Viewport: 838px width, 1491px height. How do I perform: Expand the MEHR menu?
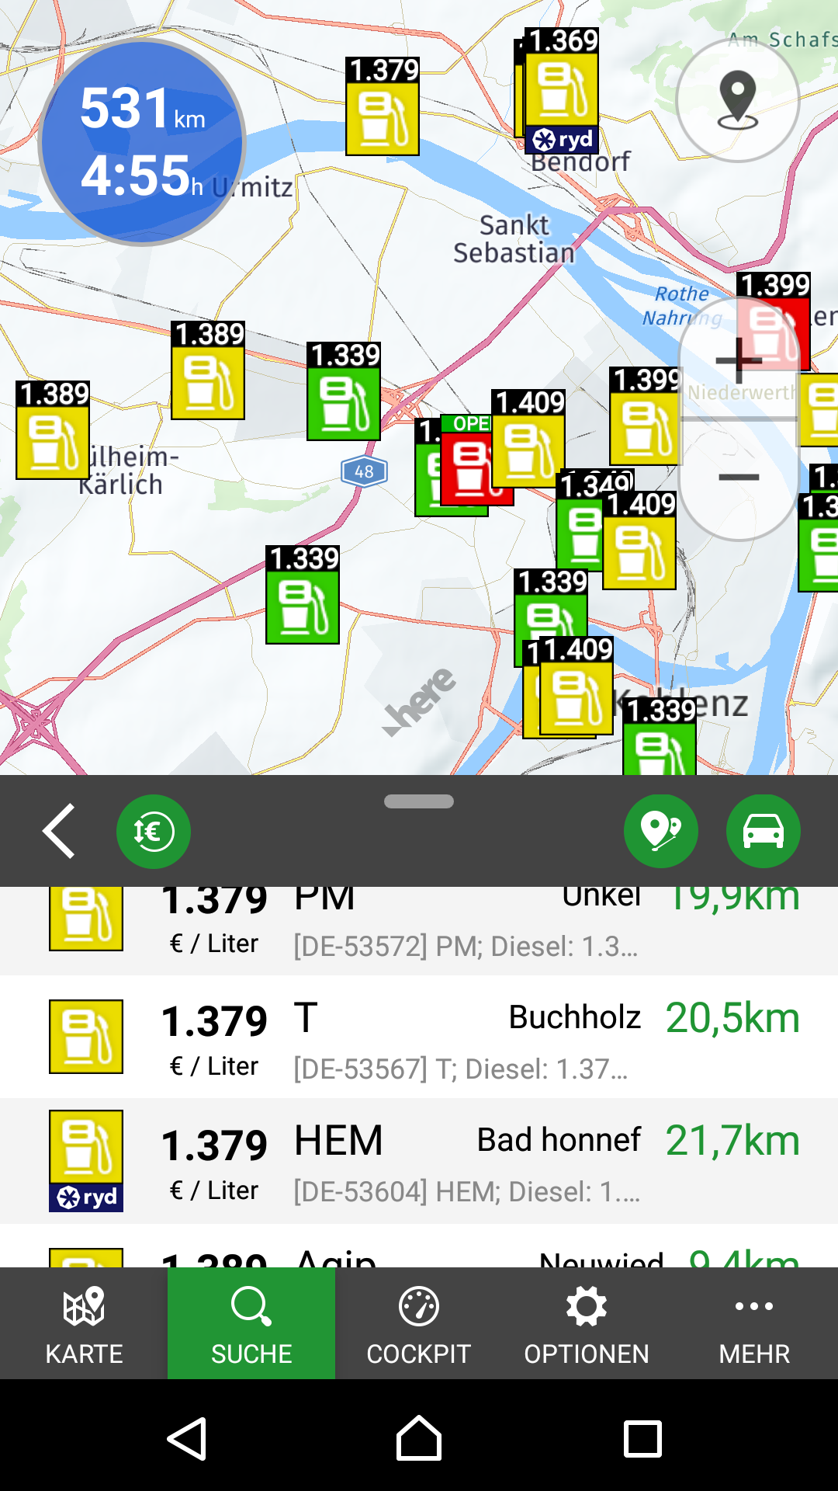(x=754, y=1323)
